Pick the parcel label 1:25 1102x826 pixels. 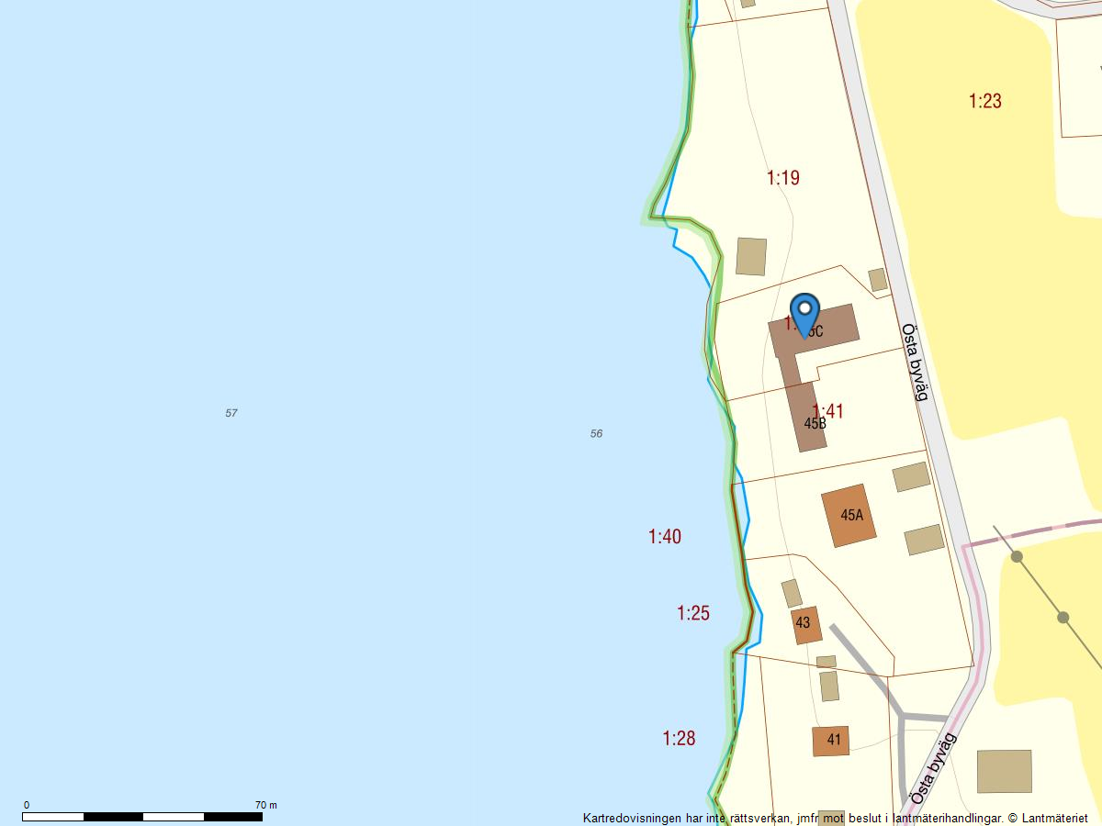(693, 613)
